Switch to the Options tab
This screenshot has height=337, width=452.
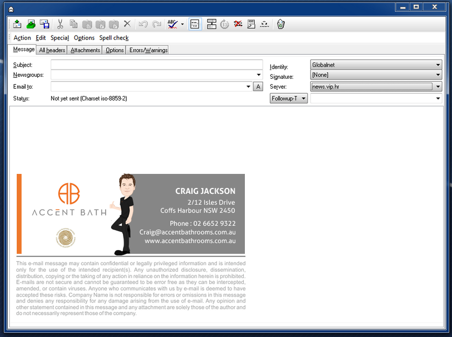[x=115, y=50]
